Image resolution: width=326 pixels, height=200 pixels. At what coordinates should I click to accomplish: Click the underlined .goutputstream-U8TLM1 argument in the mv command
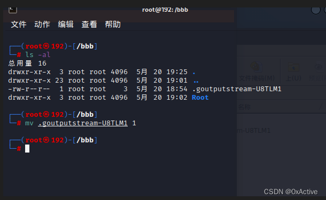click(83, 123)
